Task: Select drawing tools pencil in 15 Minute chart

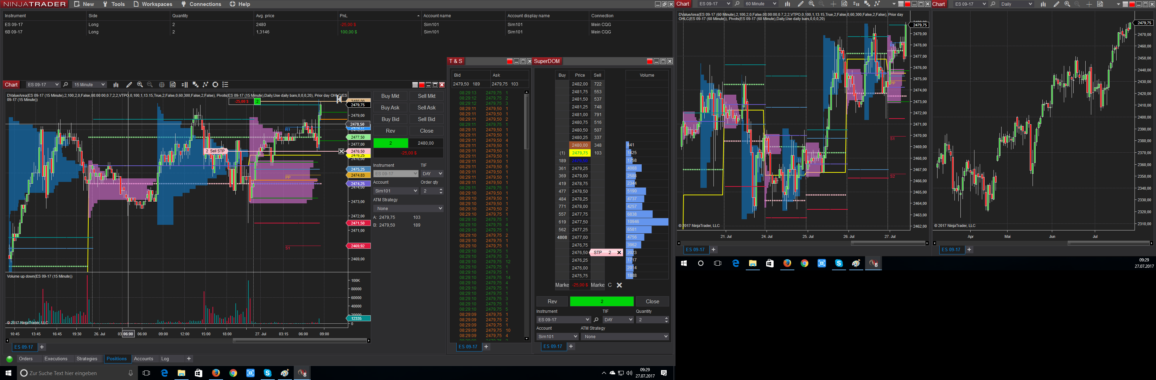Action: (x=129, y=85)
